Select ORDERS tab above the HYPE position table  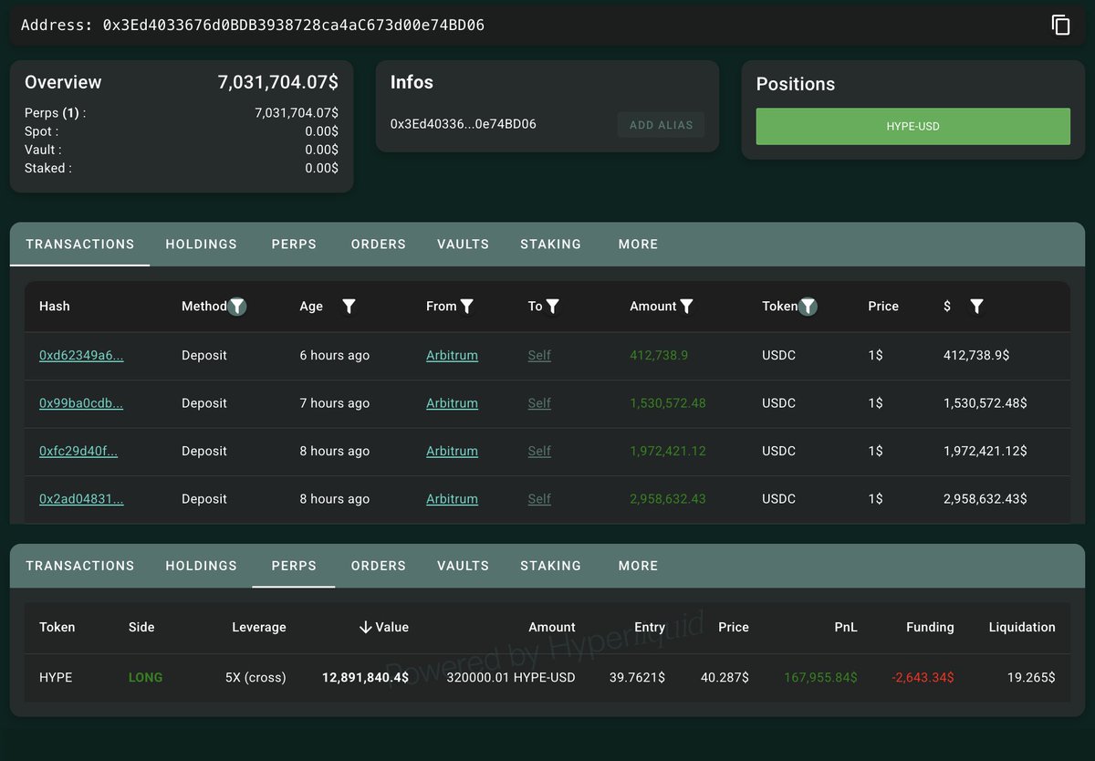379,566
